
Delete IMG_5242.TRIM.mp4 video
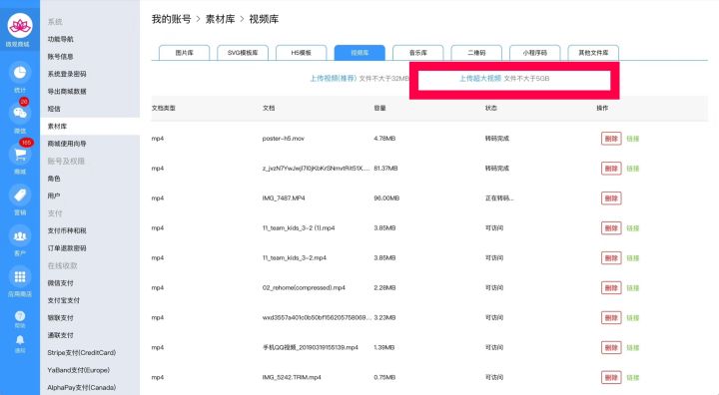click(611, 377)
